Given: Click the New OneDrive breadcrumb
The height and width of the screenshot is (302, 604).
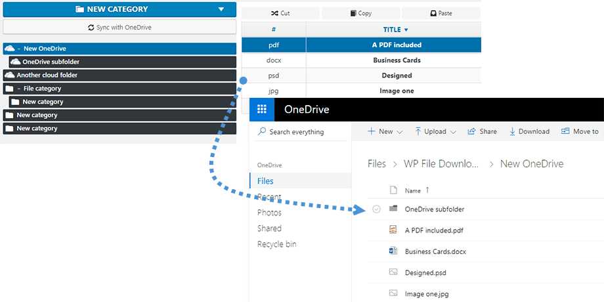Looking at the screenshot, I should (x=532, y=163).
